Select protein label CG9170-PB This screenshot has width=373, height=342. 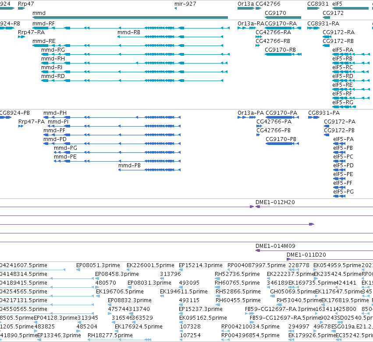point(281,139)
